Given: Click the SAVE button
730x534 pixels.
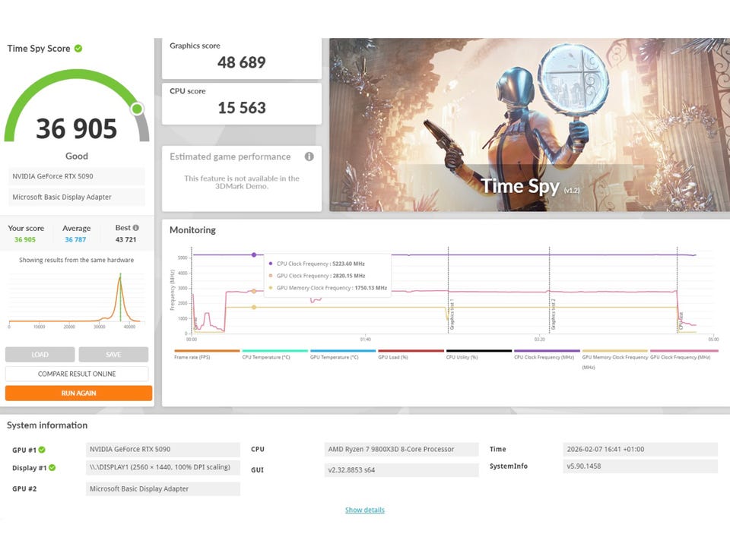Looking at the screenshot, I should pyautogui.click(x=113, y=355).
